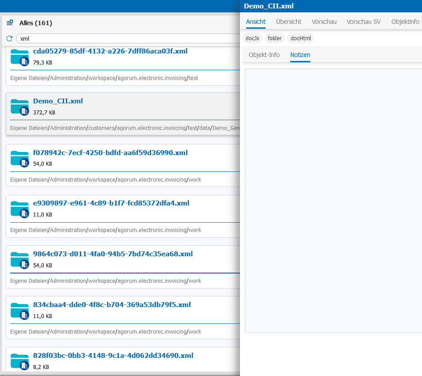Switch to the Übersicht tab
422x376 pixels.
(289, 22)
